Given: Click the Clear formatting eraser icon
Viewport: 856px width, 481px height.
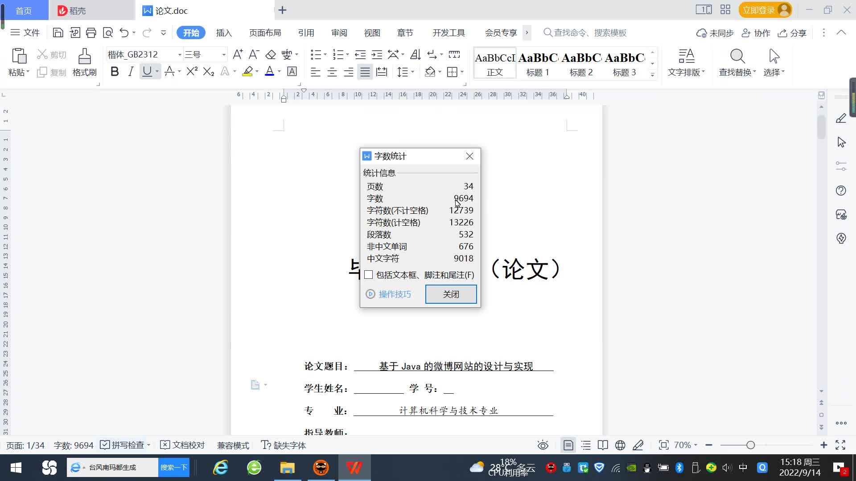Looking at the screenshot, I should (x=271, y=54).
